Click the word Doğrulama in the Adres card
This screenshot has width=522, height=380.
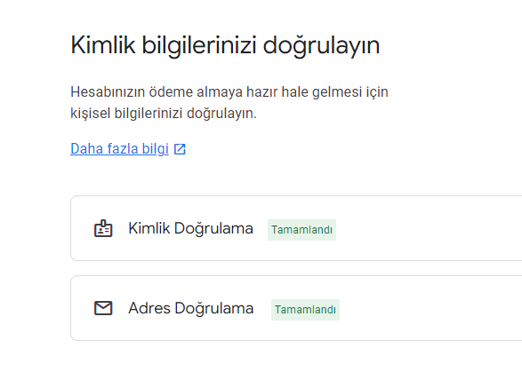coord(214,308)
